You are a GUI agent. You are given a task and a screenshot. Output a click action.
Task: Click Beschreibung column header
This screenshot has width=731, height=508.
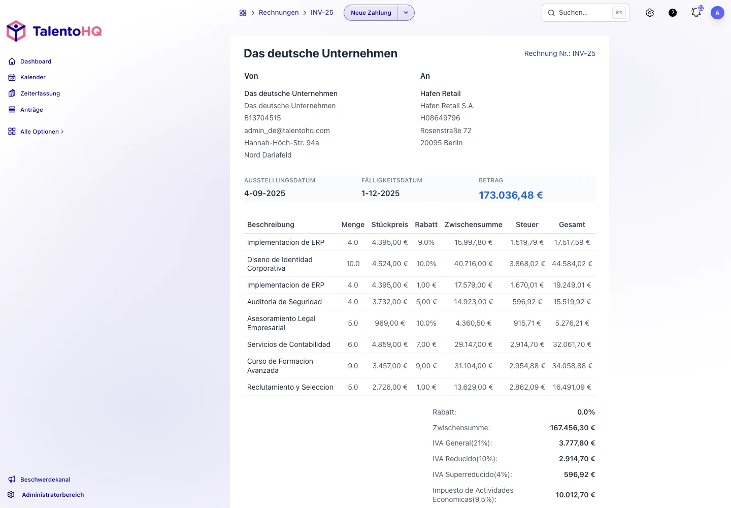[x=271, y=225]
